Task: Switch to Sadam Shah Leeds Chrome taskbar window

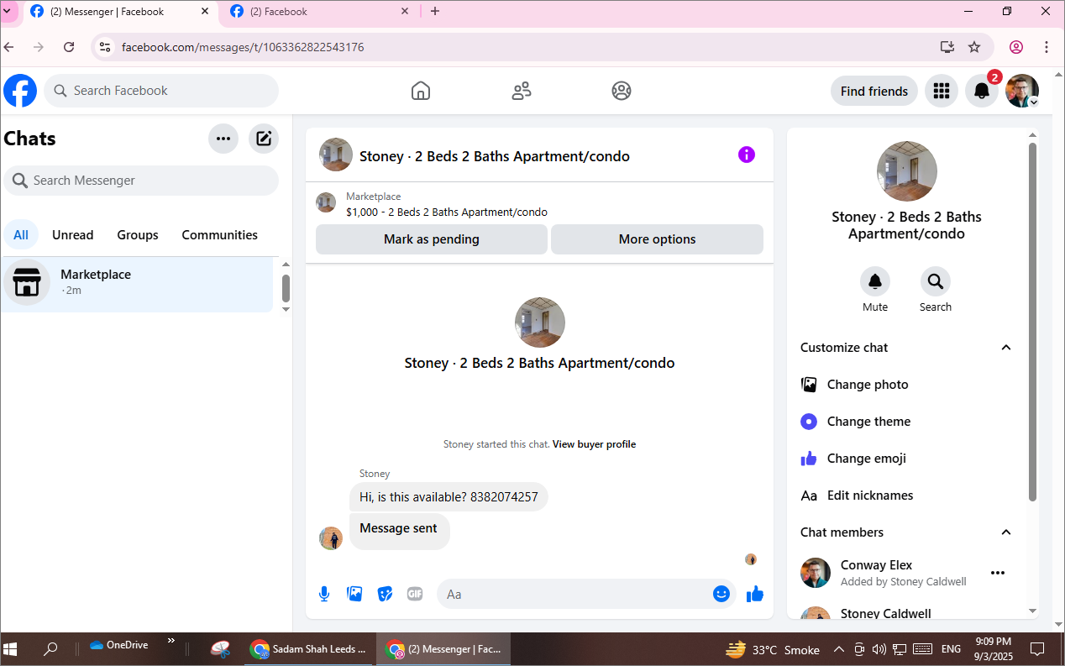Action: (308, 649)
